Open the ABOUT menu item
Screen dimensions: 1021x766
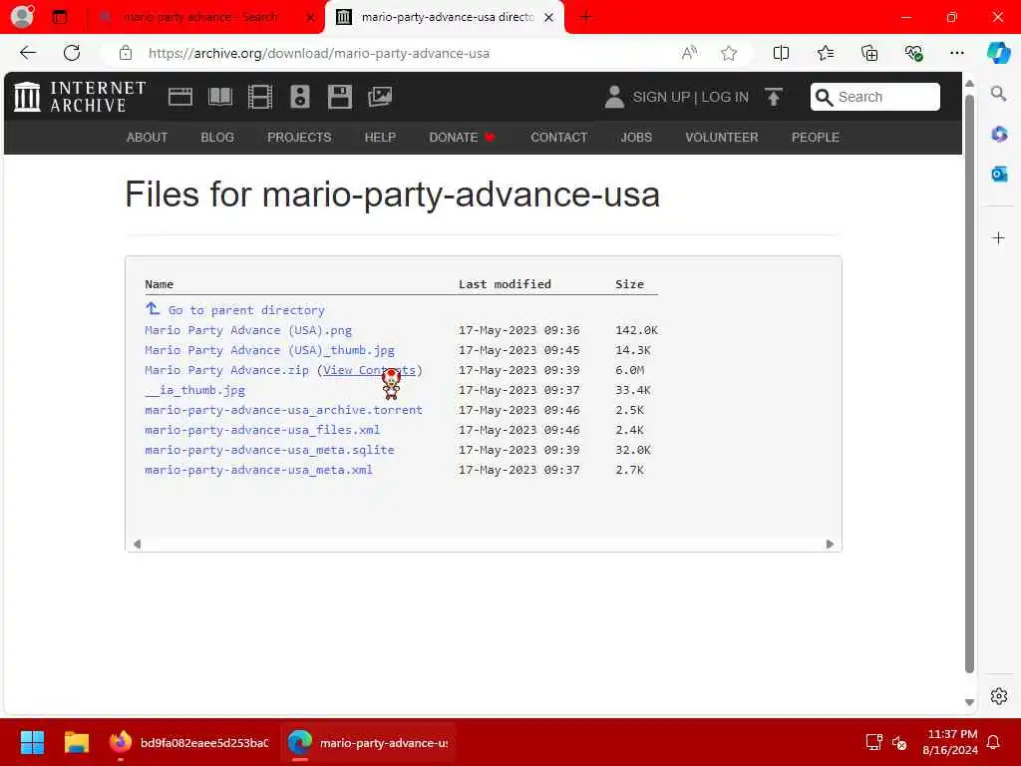[x=147, y=138]
